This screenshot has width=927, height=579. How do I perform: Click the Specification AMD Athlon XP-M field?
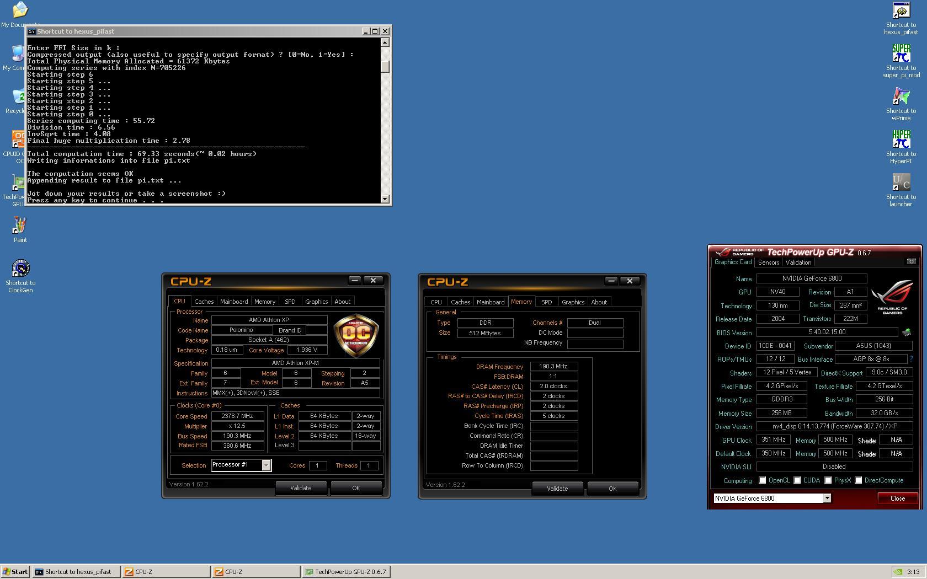(x=295, y=363)
